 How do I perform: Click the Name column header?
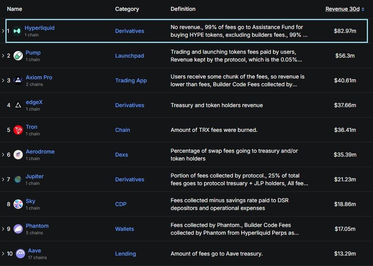[x=15, y=9]
